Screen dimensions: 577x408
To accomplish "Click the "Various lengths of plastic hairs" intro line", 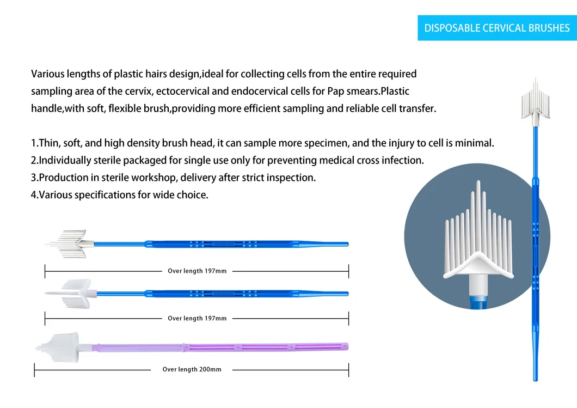I will (224, 74).
